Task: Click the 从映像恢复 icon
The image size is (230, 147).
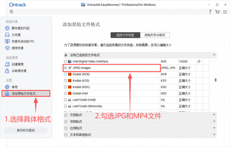Action: [7, 71]
